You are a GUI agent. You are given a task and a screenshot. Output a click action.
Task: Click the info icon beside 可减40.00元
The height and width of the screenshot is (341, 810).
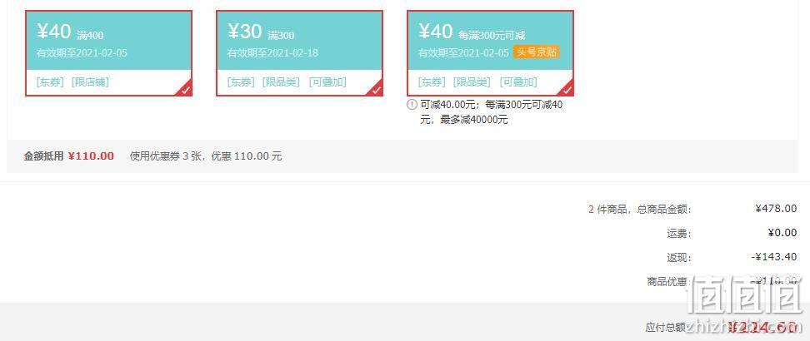pyautogui.click(x=412, y=105)
